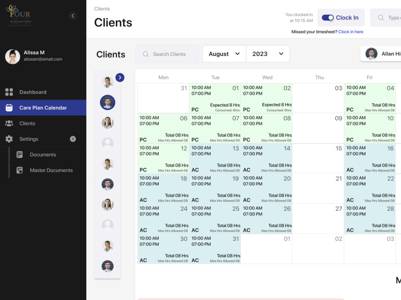Open the Wednesday 08 PC shift
This screenshot has height=300, width=401.
tap(267, 128)
